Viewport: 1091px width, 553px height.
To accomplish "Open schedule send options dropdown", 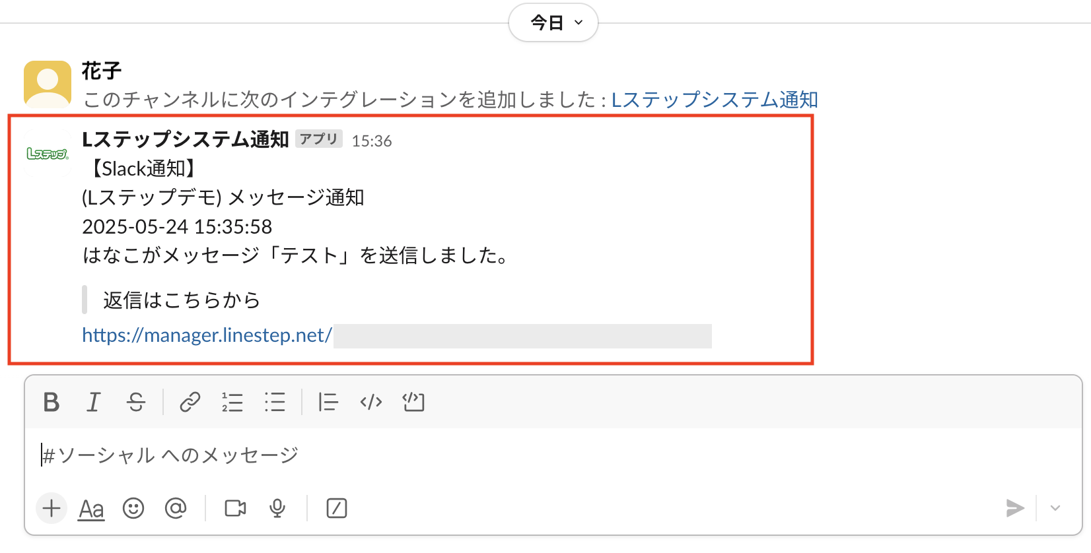I will [1055, 508].
